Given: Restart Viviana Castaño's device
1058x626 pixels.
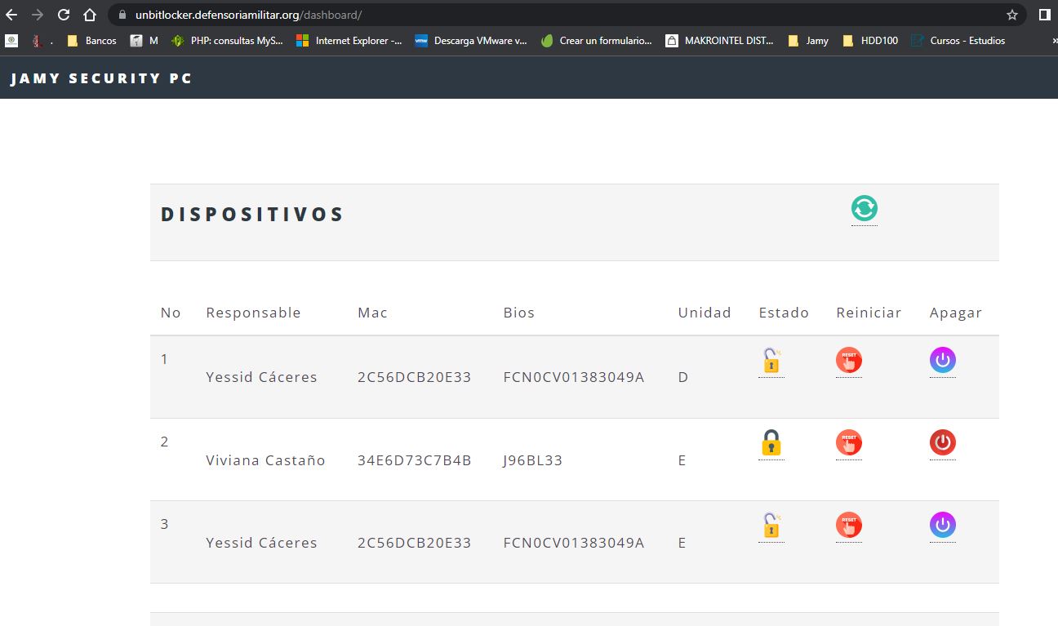Looking at the screenshot, I should 848,443.
